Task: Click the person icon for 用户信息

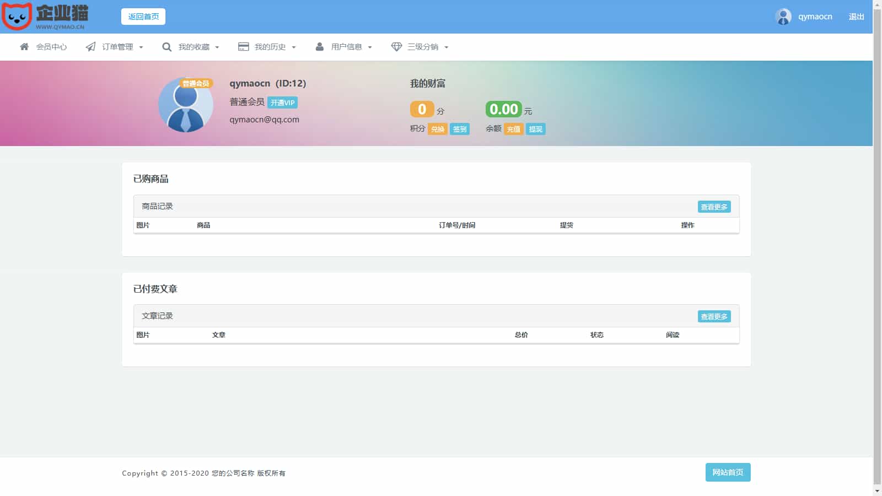Action: [320, 47]
